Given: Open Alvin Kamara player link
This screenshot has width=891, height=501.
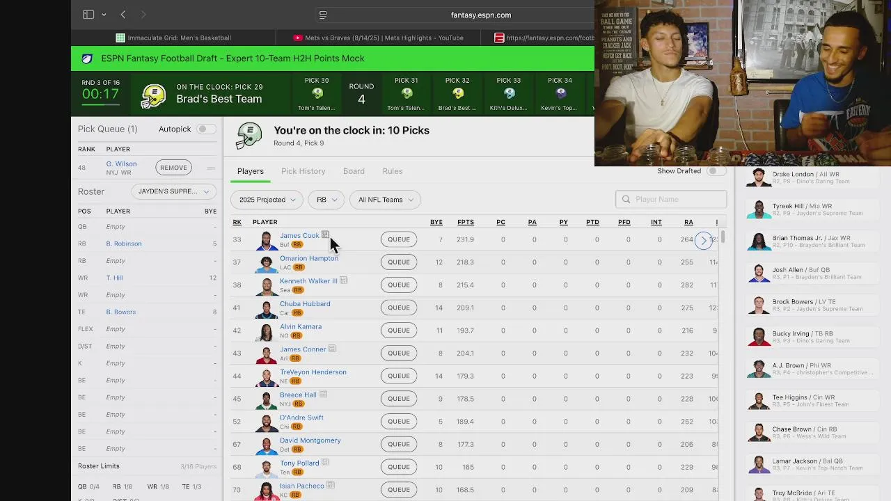Looking at the screenshot, I should click(x=301, y=326).
